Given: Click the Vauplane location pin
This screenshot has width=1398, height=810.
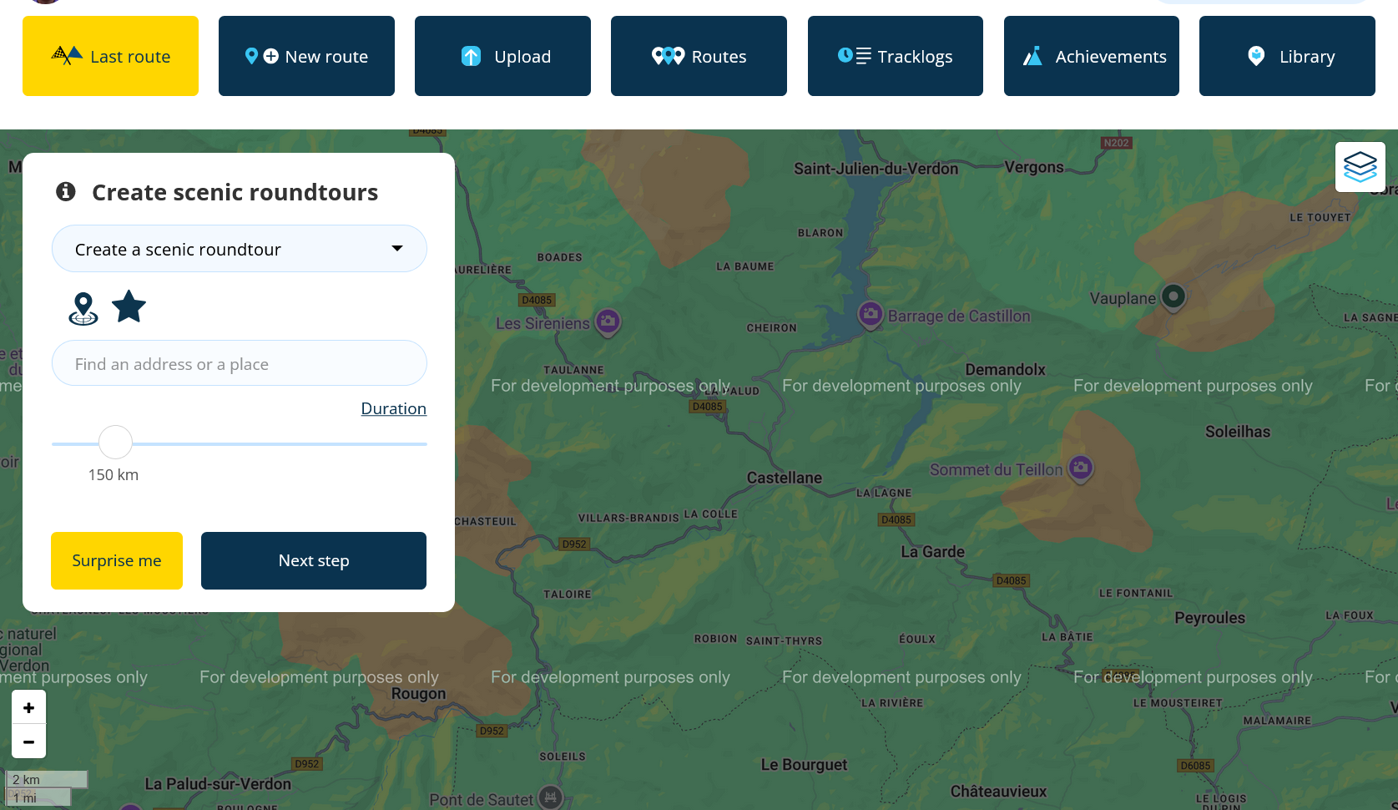Looking at the screenshot, I should coord(1173,296).
